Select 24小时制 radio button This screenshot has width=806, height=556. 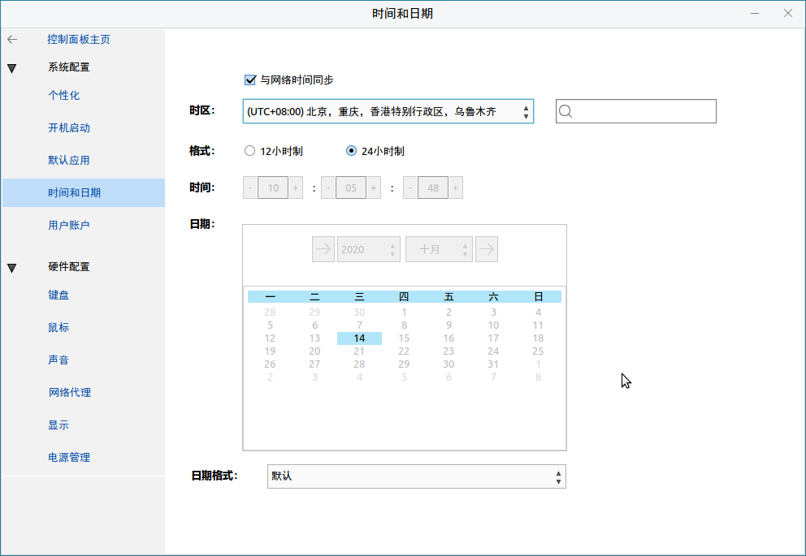pyautogui.click(x=351, y=151)
